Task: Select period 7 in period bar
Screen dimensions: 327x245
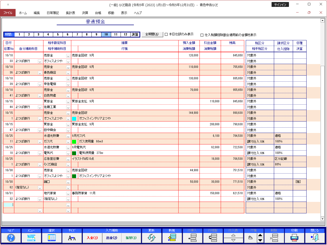Action: 77,34
